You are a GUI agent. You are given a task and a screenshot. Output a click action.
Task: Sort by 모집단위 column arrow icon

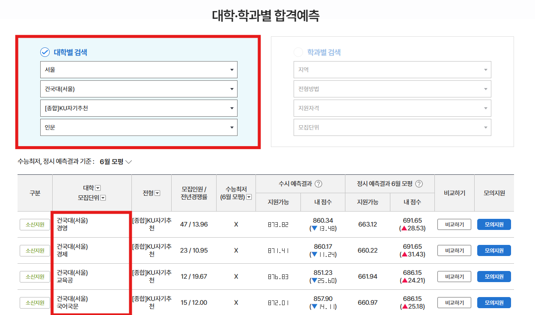pos(103,197)
